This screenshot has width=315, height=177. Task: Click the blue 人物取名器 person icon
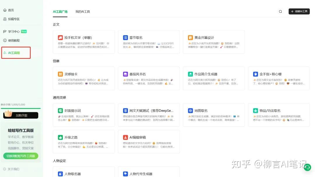point(60,174)
